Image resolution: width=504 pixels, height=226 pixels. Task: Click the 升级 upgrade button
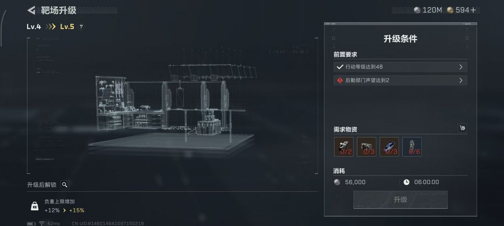point(400,200)
